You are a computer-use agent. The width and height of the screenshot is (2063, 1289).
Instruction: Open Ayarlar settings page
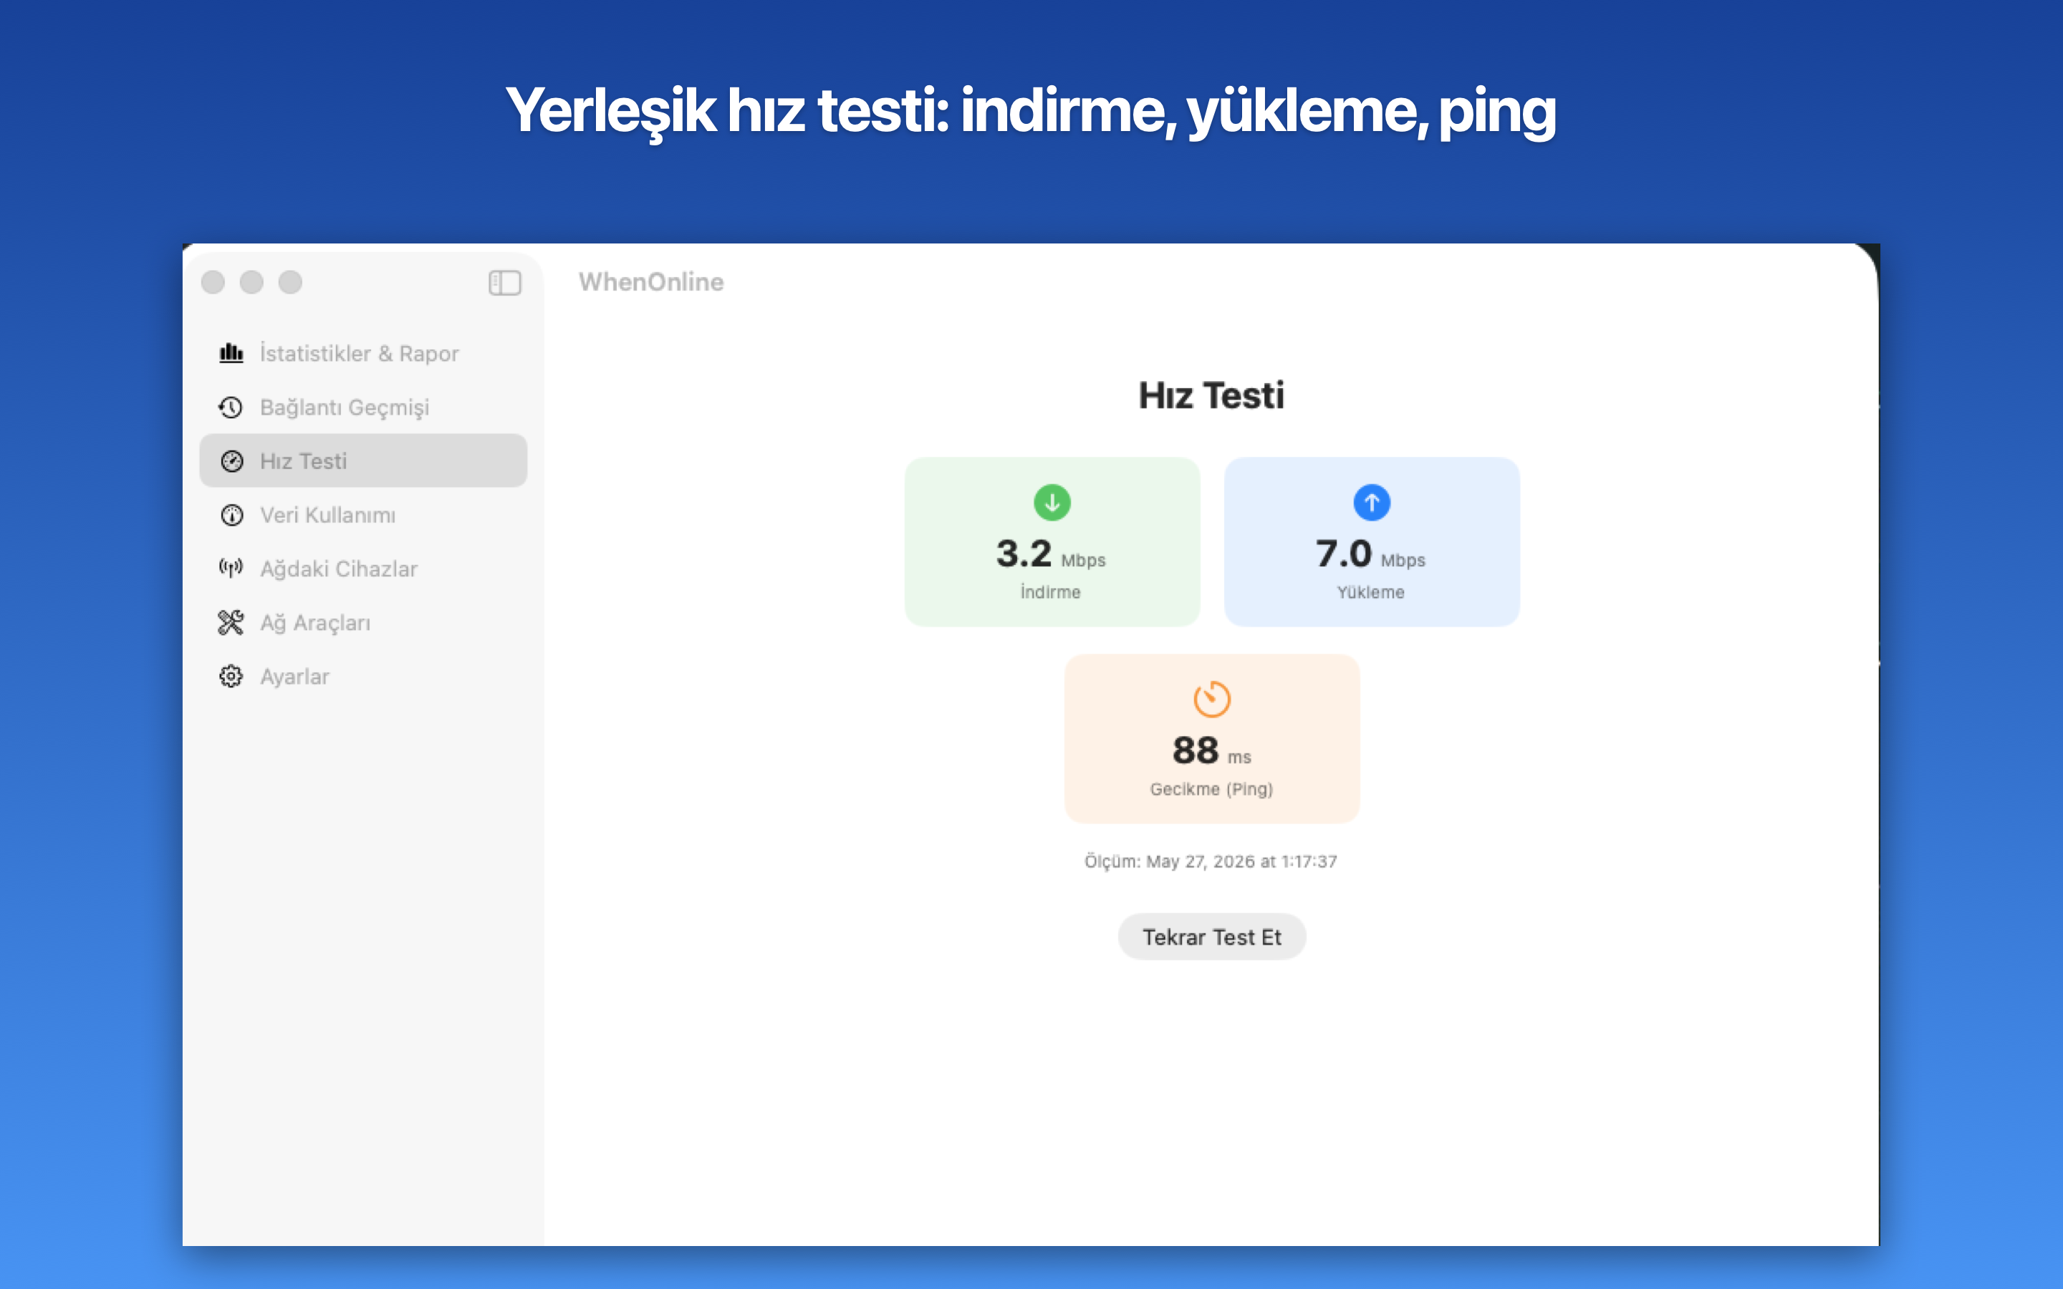(x=363, y=676)
